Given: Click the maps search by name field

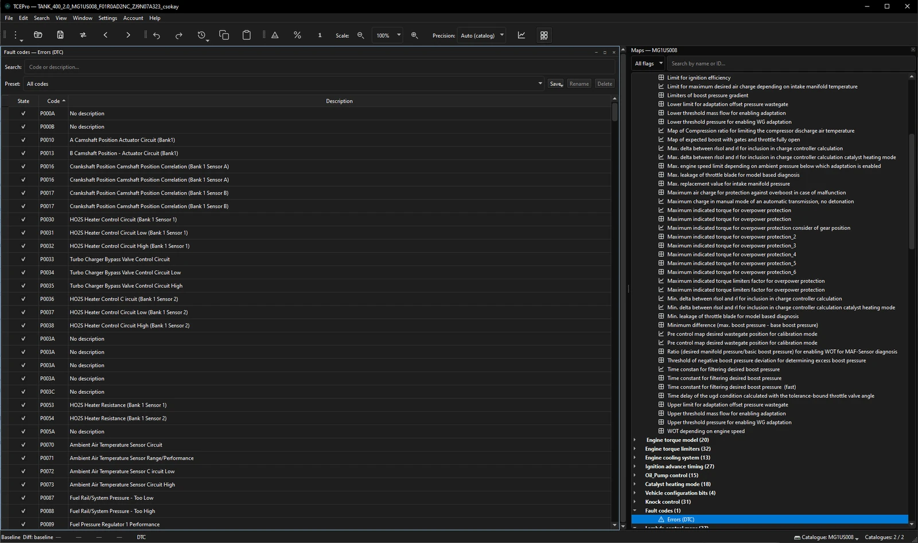Looking at the screenshot, I should [x=791, y=64].
